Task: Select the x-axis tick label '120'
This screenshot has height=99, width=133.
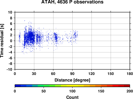Action: 92,74
